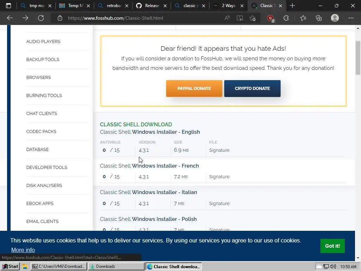The image size is (361, 271).
Task: Open CHAT CLIENTS category
Action: pos(42,113)
